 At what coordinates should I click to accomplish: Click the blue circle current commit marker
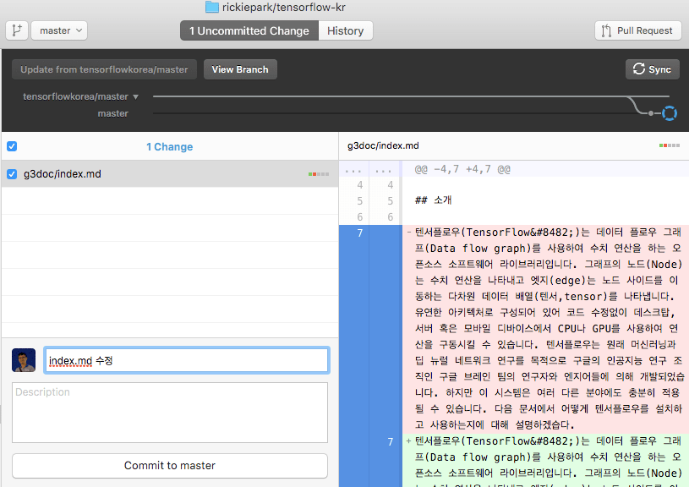pos(670,113)
